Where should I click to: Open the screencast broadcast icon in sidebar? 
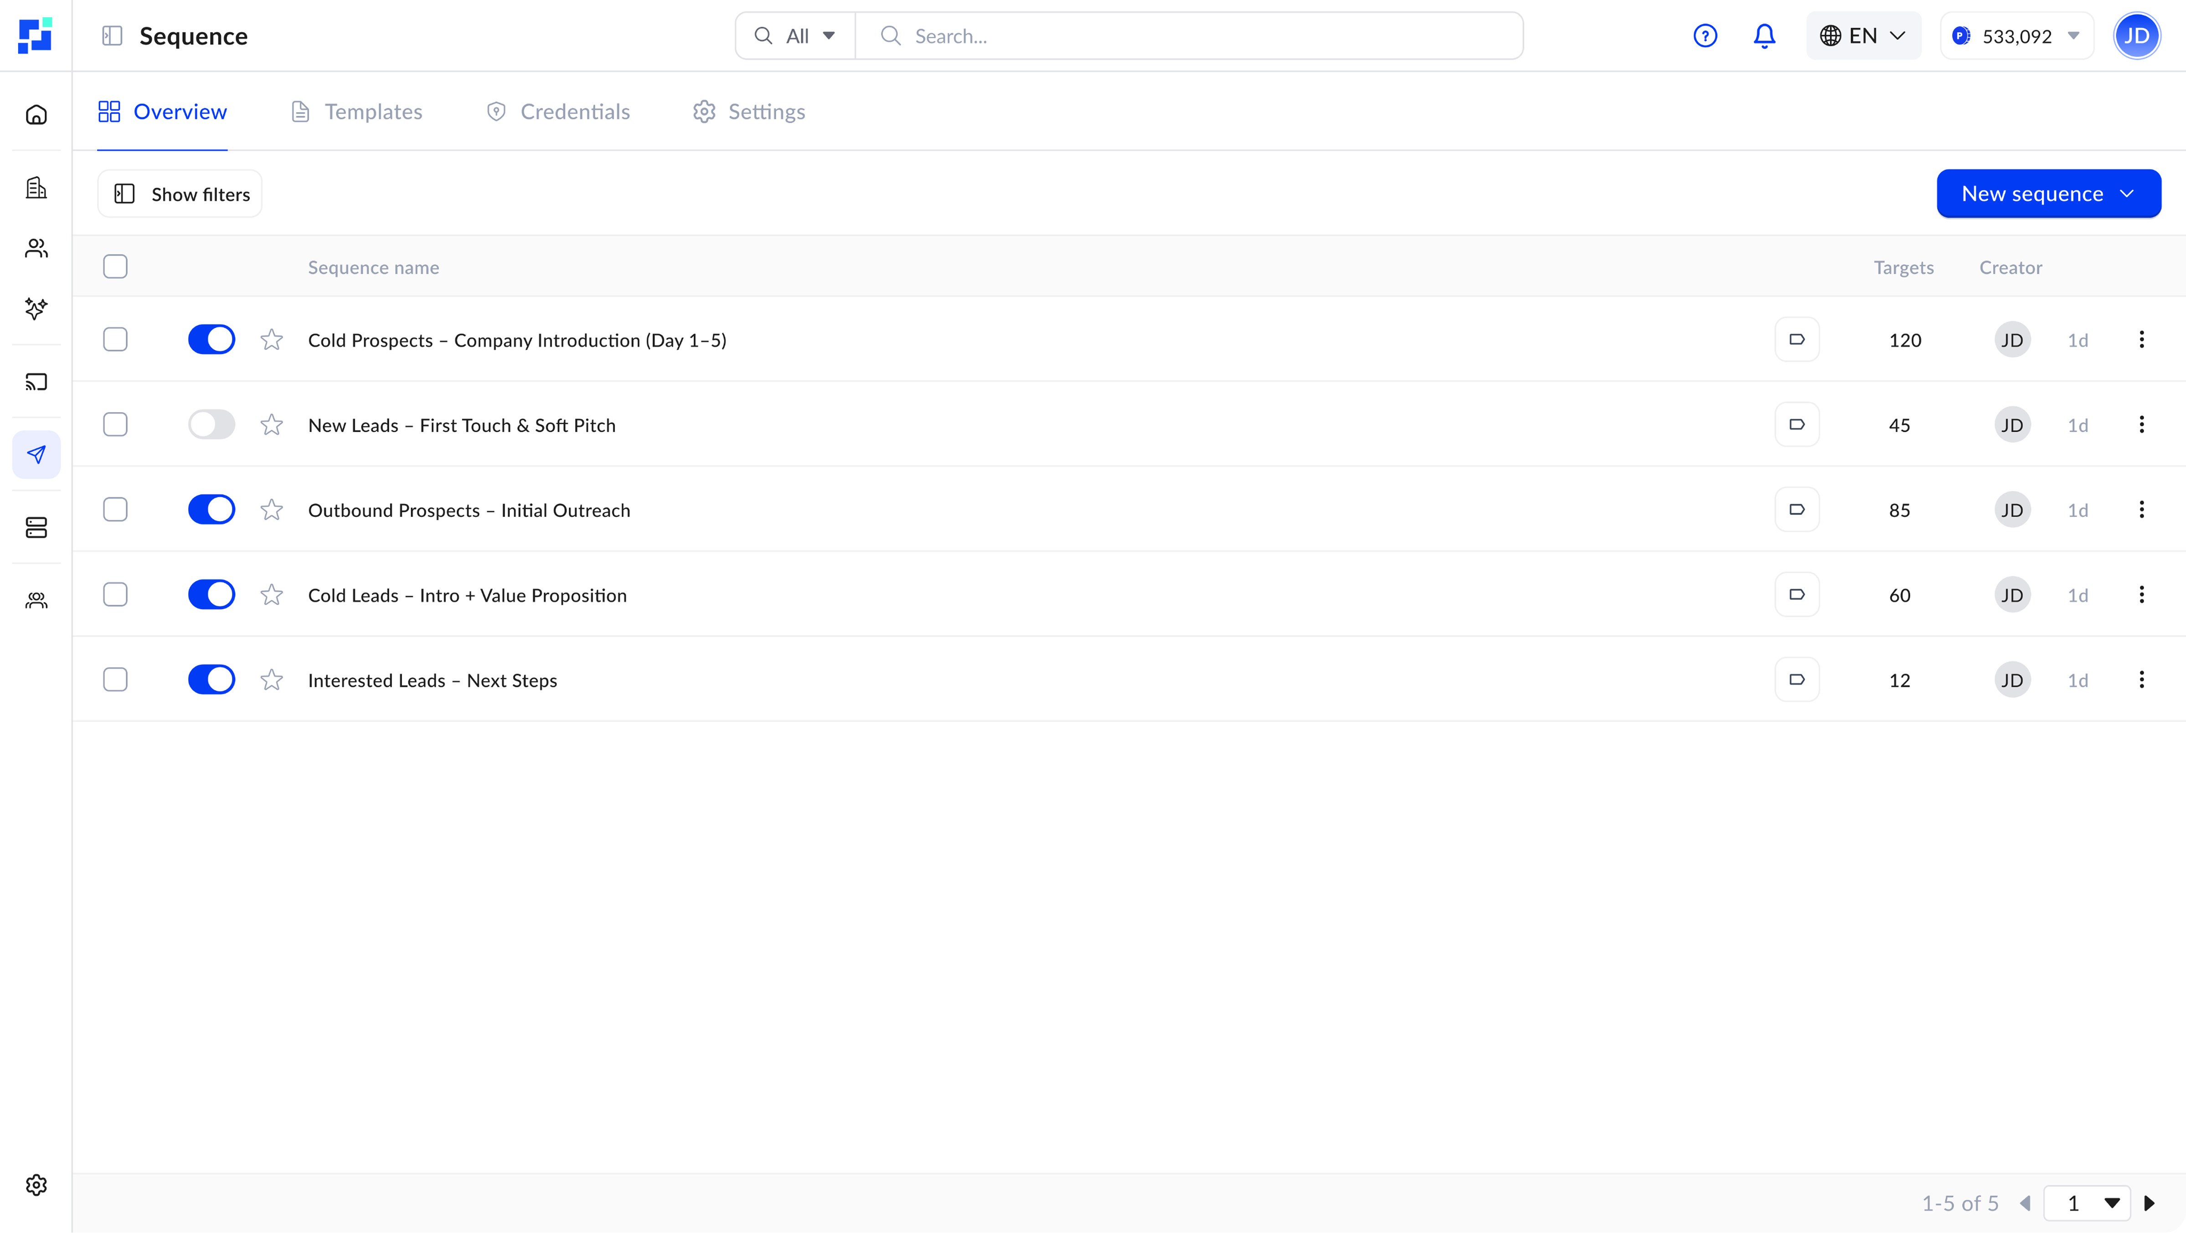point(36,382)
